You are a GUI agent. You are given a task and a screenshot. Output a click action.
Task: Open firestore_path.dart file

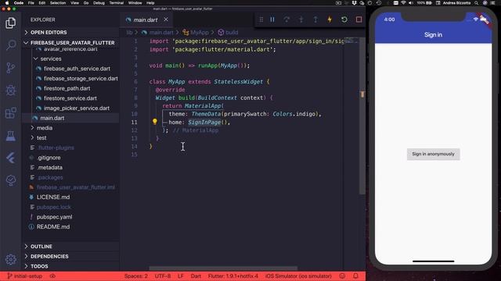click(x=67, y=88)
